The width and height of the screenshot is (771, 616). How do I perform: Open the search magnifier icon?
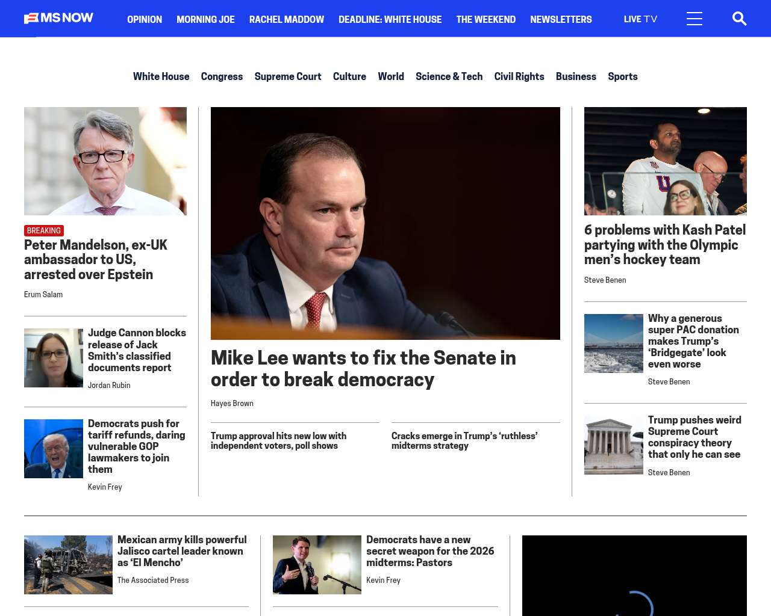pos(739,19)
